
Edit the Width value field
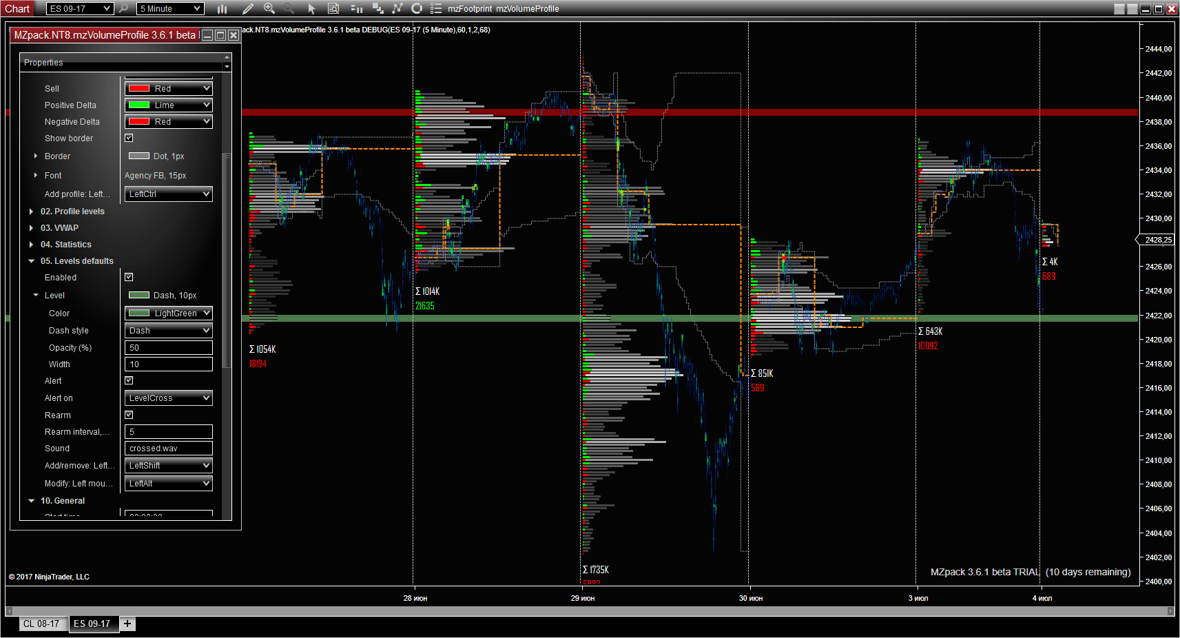(x=169, y=364)
